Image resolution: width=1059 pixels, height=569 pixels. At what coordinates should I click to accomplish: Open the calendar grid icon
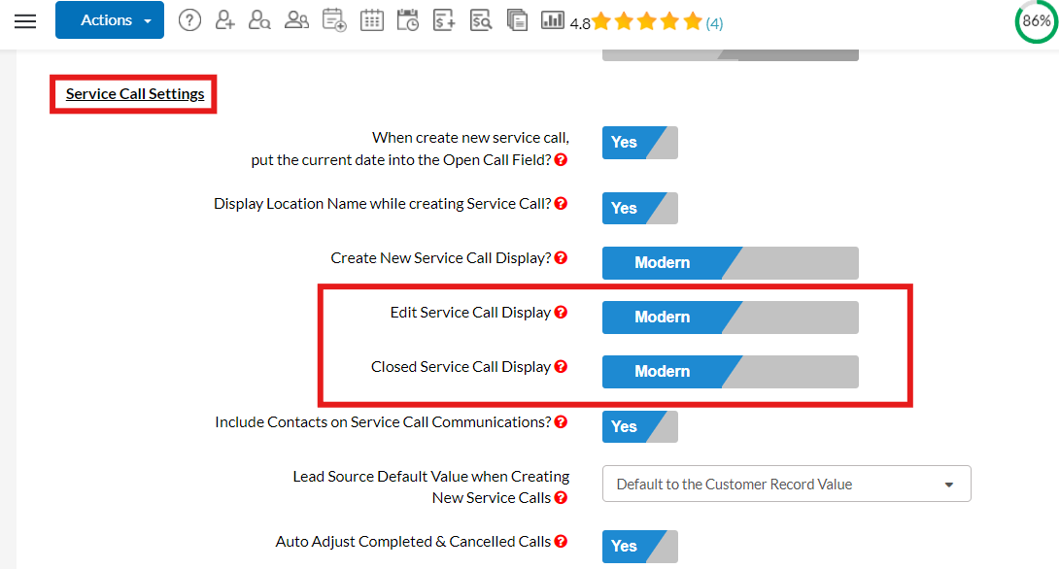[x=371, y=20]
